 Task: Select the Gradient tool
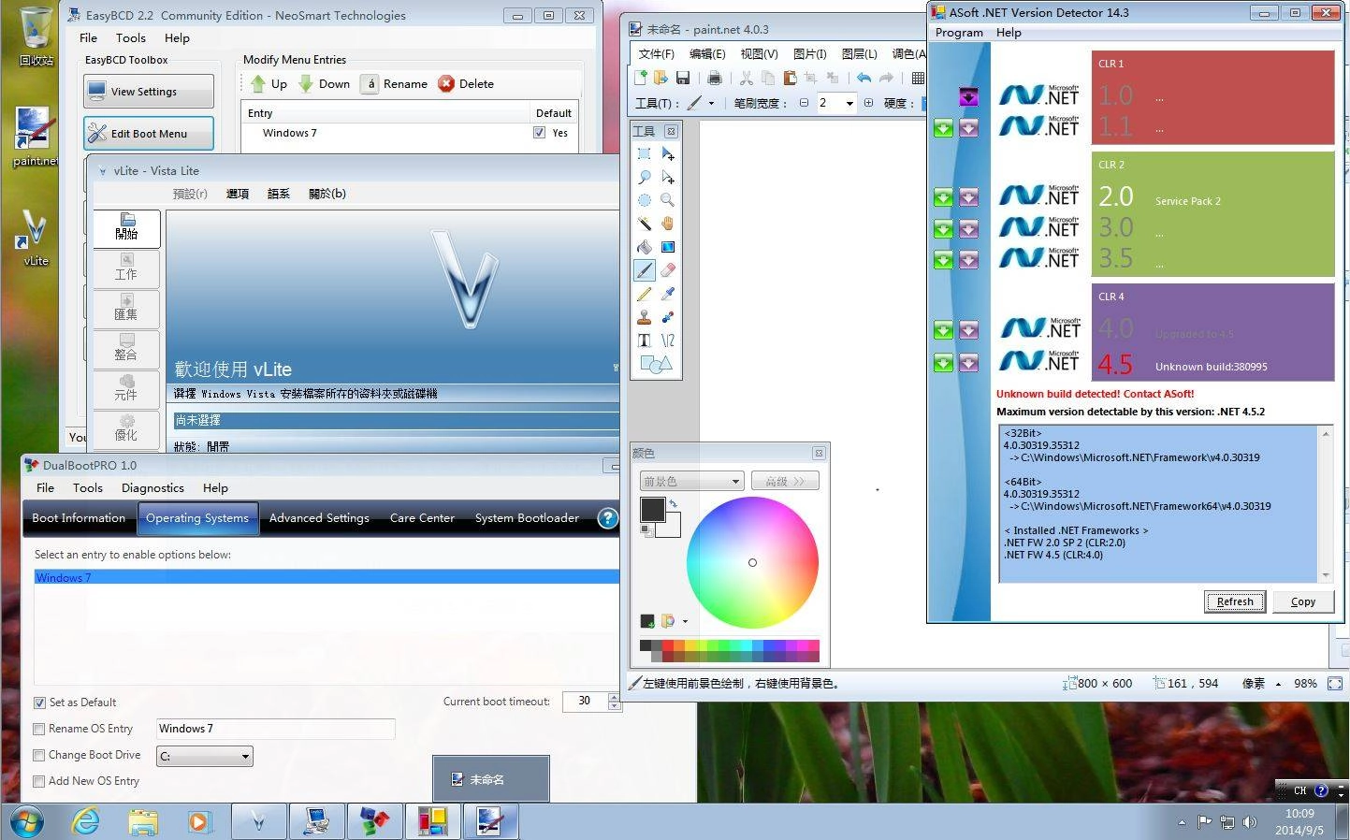[668, 247]
